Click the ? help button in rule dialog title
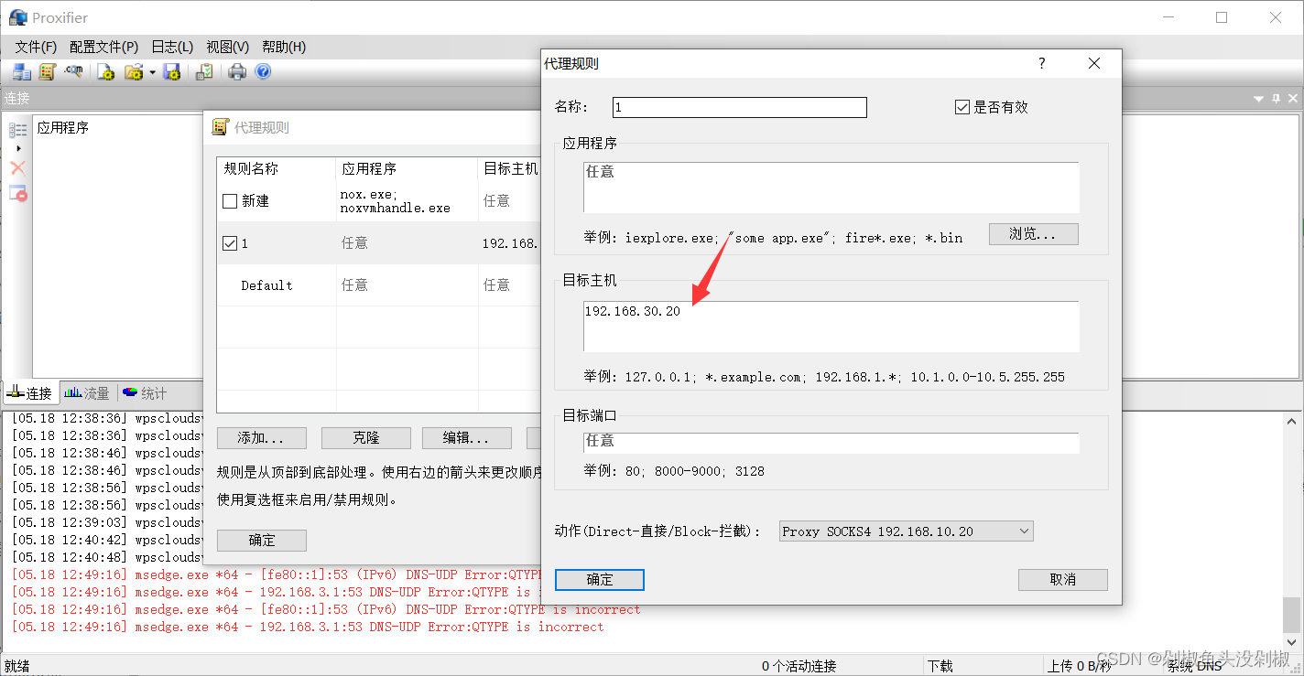 (x=1041, y=63)
